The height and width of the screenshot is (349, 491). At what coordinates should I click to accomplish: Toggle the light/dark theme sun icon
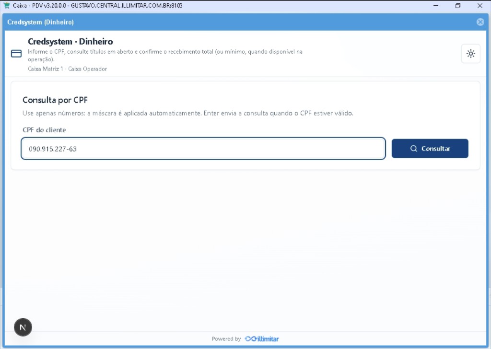point(471,54)
